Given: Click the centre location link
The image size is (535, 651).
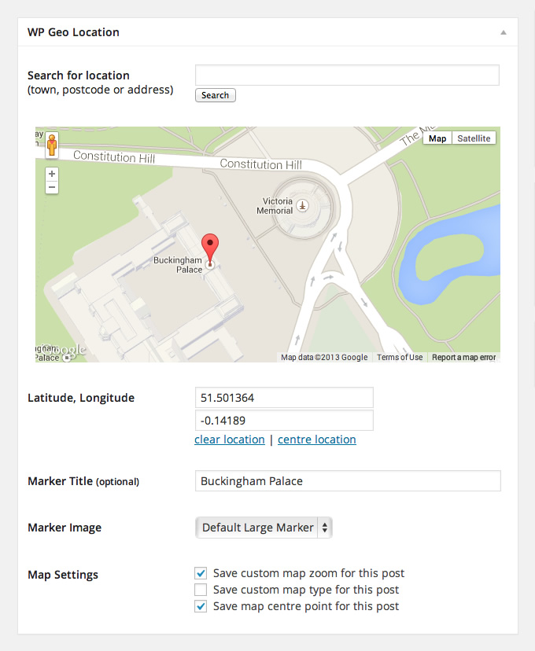Looking at the screenshot, I should point(317,440).
